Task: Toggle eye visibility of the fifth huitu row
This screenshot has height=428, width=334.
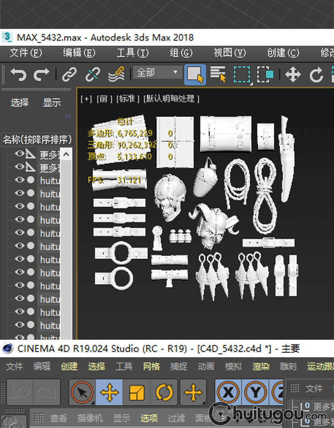Action: pyautogui.click(x=19, y=232)
